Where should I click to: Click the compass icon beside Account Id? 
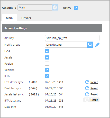(x=55, y=7)
